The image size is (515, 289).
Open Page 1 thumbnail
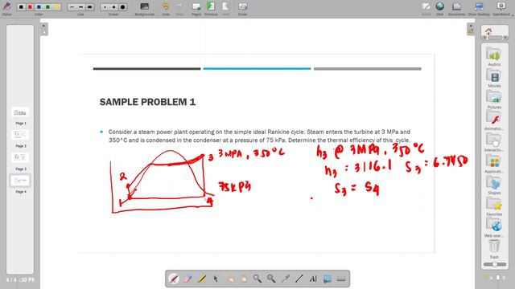20,112
